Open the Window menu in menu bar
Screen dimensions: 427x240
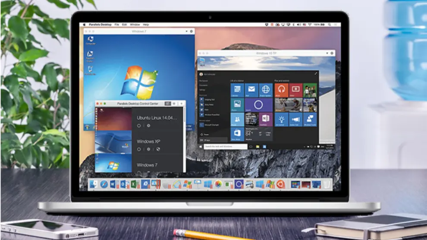coord(135,25)
